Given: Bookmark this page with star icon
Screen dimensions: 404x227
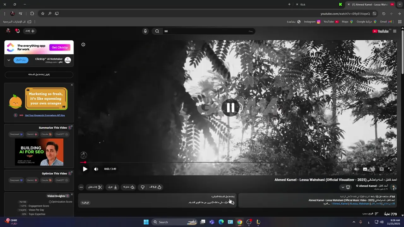Looking at the screenshot, I should (x=43, y=14).
